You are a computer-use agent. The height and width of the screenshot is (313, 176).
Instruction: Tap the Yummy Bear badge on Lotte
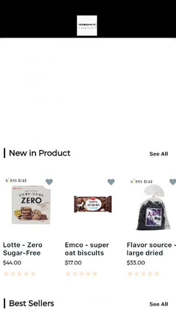point(16,180)
